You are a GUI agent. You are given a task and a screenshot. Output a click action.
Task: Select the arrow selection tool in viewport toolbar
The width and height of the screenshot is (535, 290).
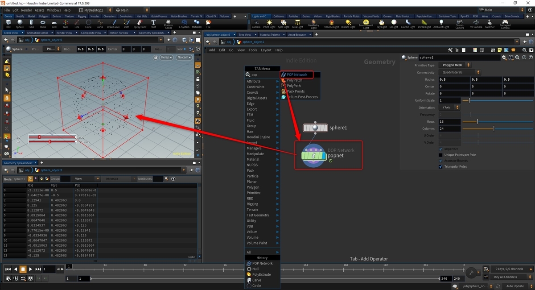tap(7, 90)
